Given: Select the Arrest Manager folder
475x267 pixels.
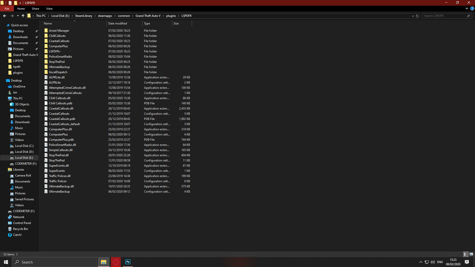Looking at the screenshot, I should coord(59,30).
